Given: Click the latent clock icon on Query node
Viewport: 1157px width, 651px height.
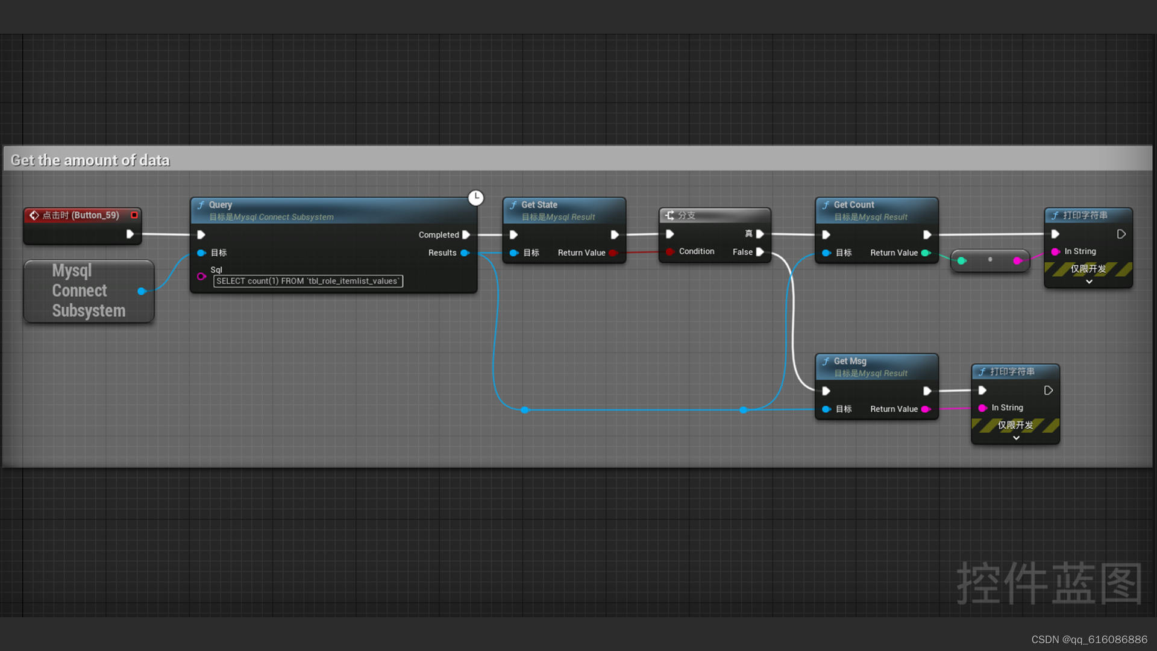Looking at the screenshot, I should pyautogui.click(x=475, y=198).
